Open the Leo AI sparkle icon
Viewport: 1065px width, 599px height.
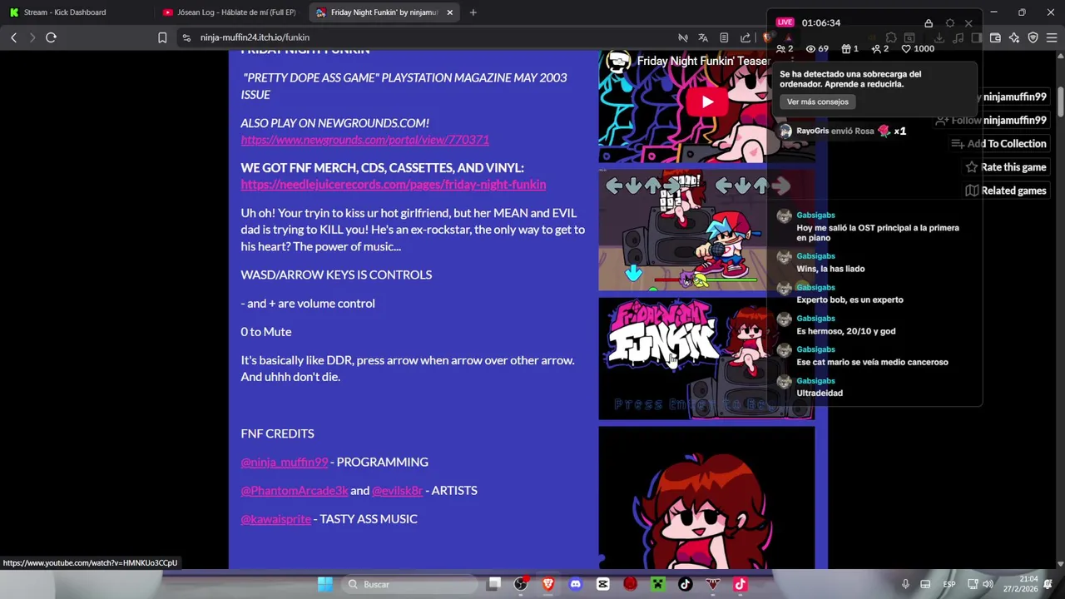pyautogui.click(x=1014, y=37)
